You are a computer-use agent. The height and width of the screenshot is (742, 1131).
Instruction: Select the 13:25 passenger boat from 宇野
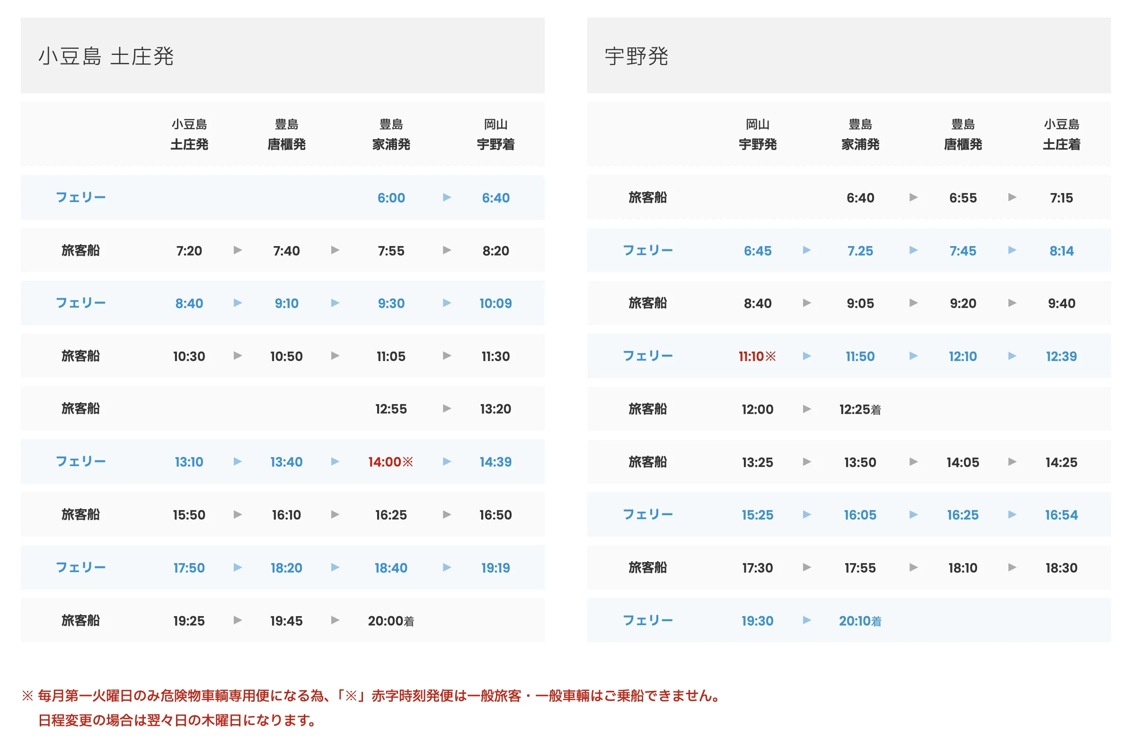point(758,462)
